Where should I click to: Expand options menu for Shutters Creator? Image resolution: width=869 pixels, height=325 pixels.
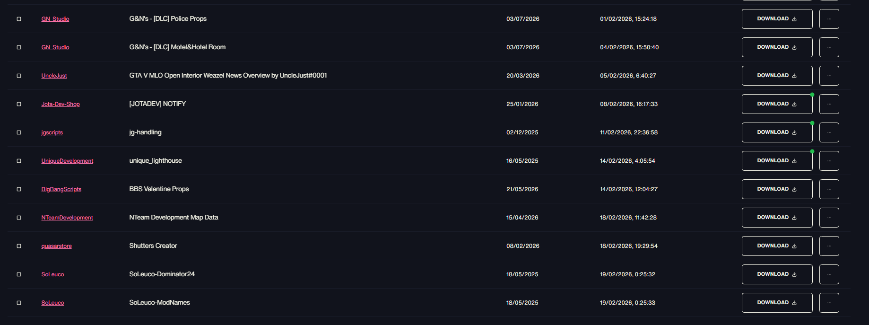click(x=829, y=246)
